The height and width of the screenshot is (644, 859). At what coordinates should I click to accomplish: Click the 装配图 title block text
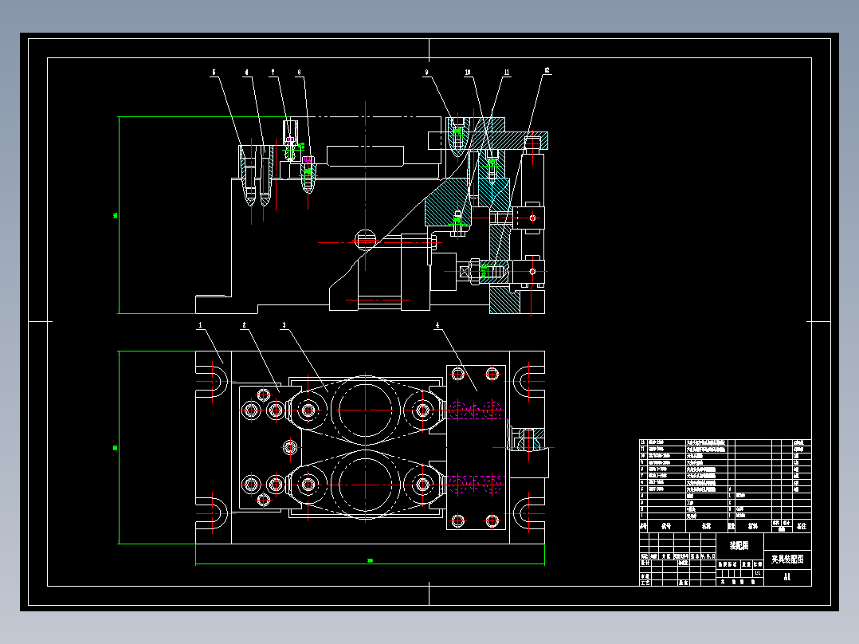(739, 546)
